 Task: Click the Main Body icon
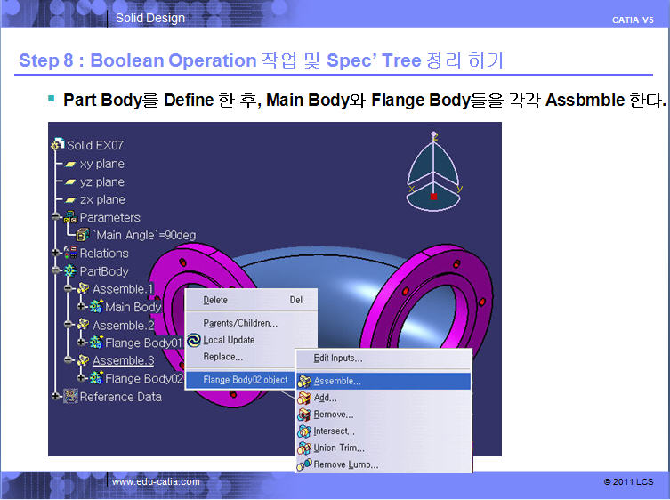[x=96, y=306]
